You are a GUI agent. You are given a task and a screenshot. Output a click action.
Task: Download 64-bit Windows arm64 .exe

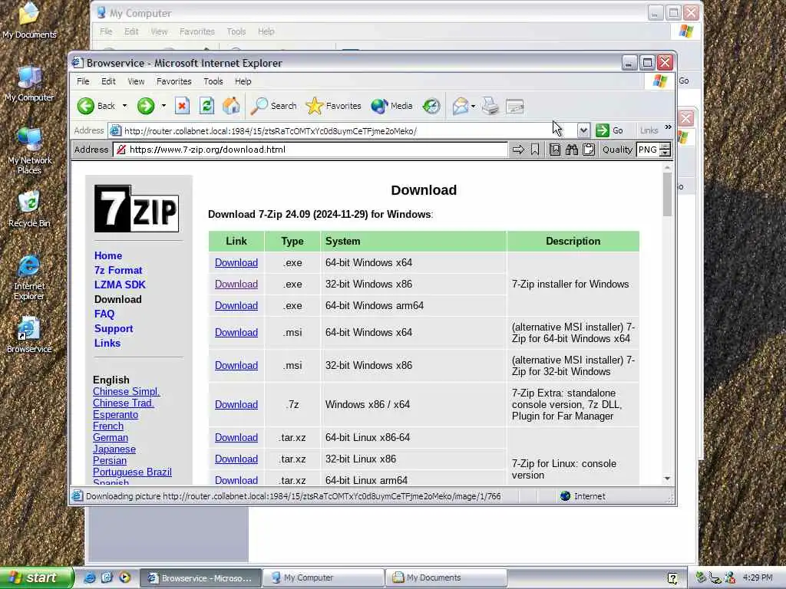coord(236,305)
